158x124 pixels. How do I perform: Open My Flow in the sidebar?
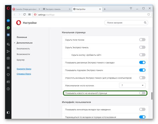tap(8, 51)
